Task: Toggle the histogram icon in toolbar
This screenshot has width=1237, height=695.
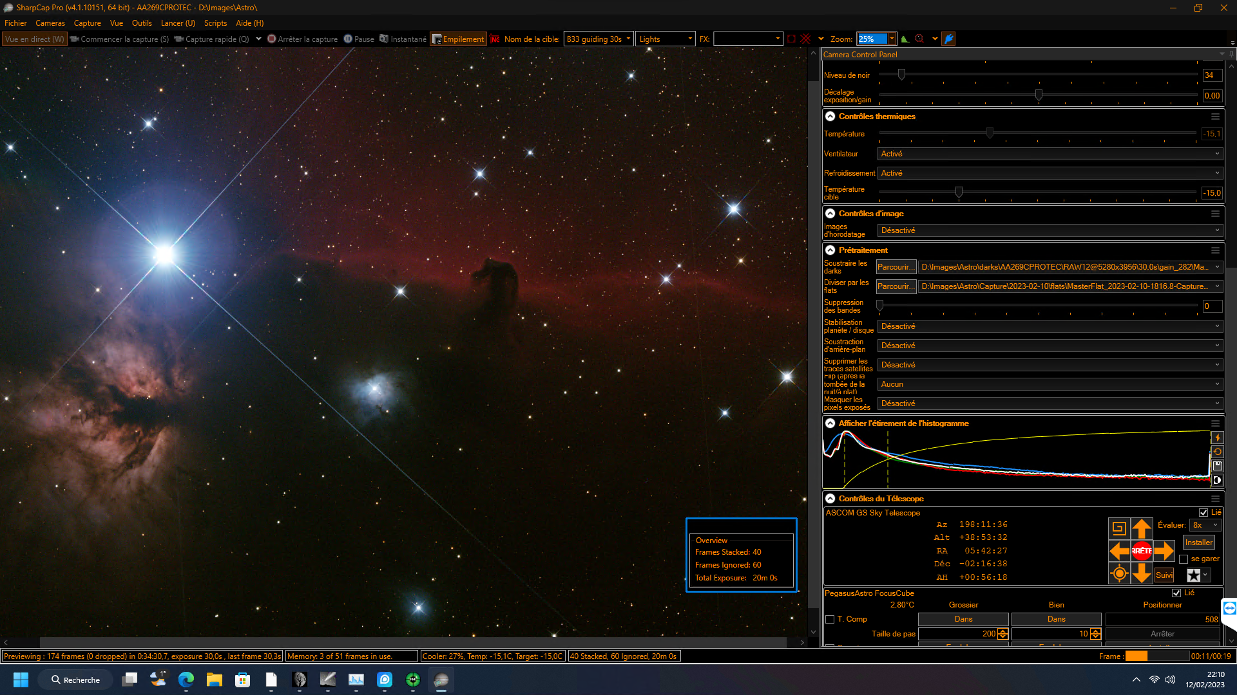Action: coord(905,39)
